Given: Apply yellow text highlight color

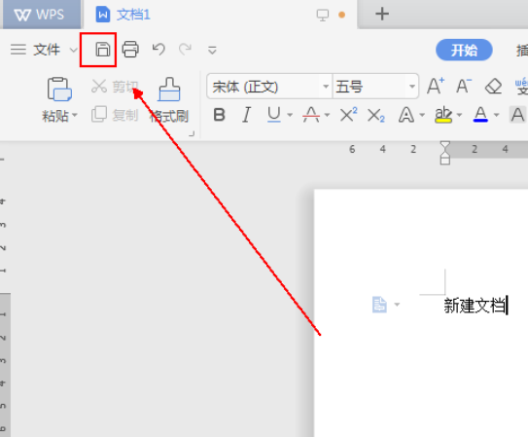Looking at the screenshot, I should coord(443,115).
